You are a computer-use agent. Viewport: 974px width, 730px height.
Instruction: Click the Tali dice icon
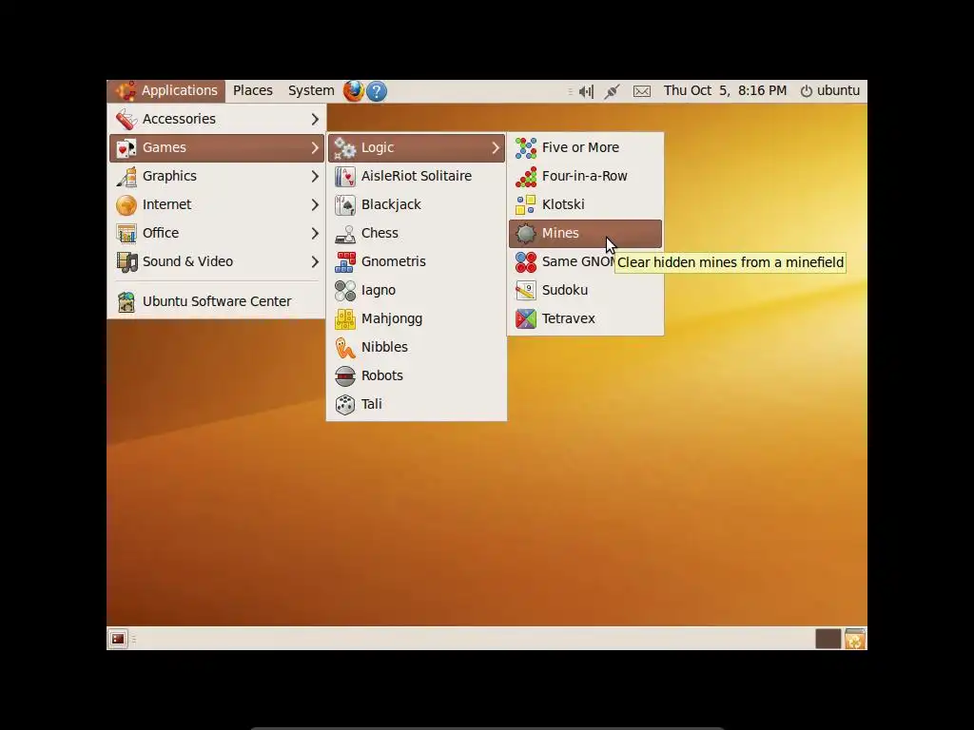pyautogui.click(x=344, y=405)
